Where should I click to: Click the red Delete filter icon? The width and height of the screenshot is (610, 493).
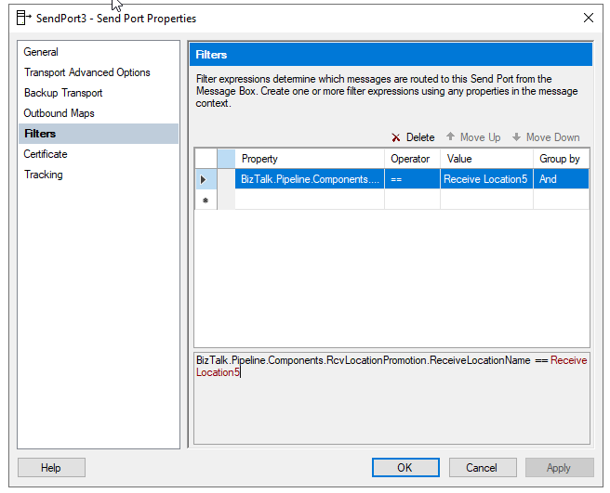coord(396,137)
